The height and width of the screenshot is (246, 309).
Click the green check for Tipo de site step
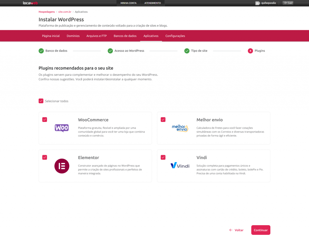point(187,51)
